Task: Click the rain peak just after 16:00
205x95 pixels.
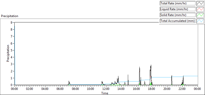Action: [x=139, y=67]
